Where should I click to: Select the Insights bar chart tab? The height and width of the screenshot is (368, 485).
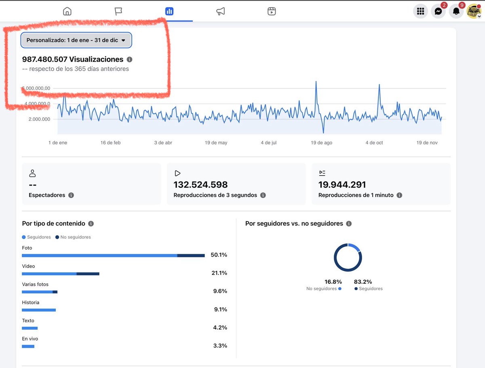[169, 11]
